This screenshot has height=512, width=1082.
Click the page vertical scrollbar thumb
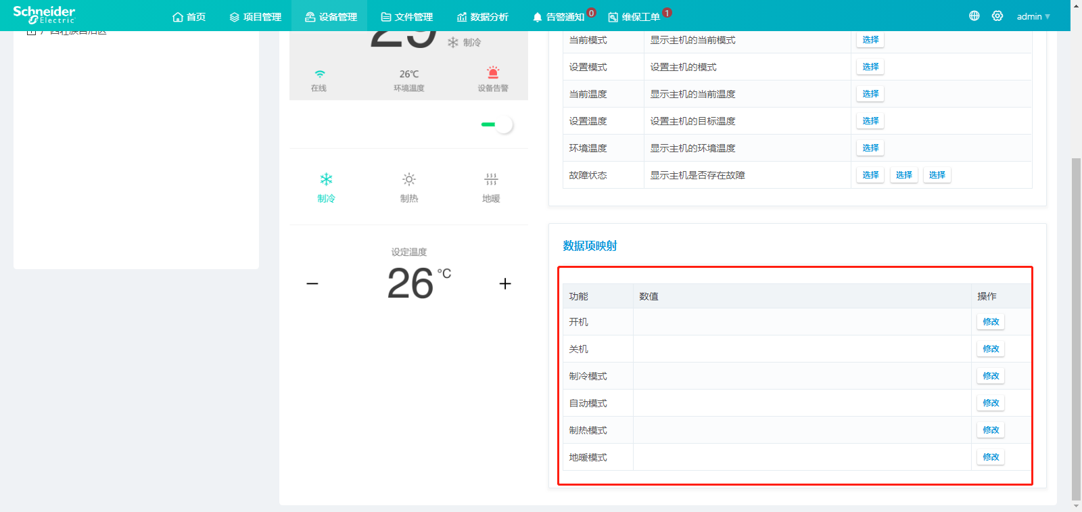pos(1076,329)
